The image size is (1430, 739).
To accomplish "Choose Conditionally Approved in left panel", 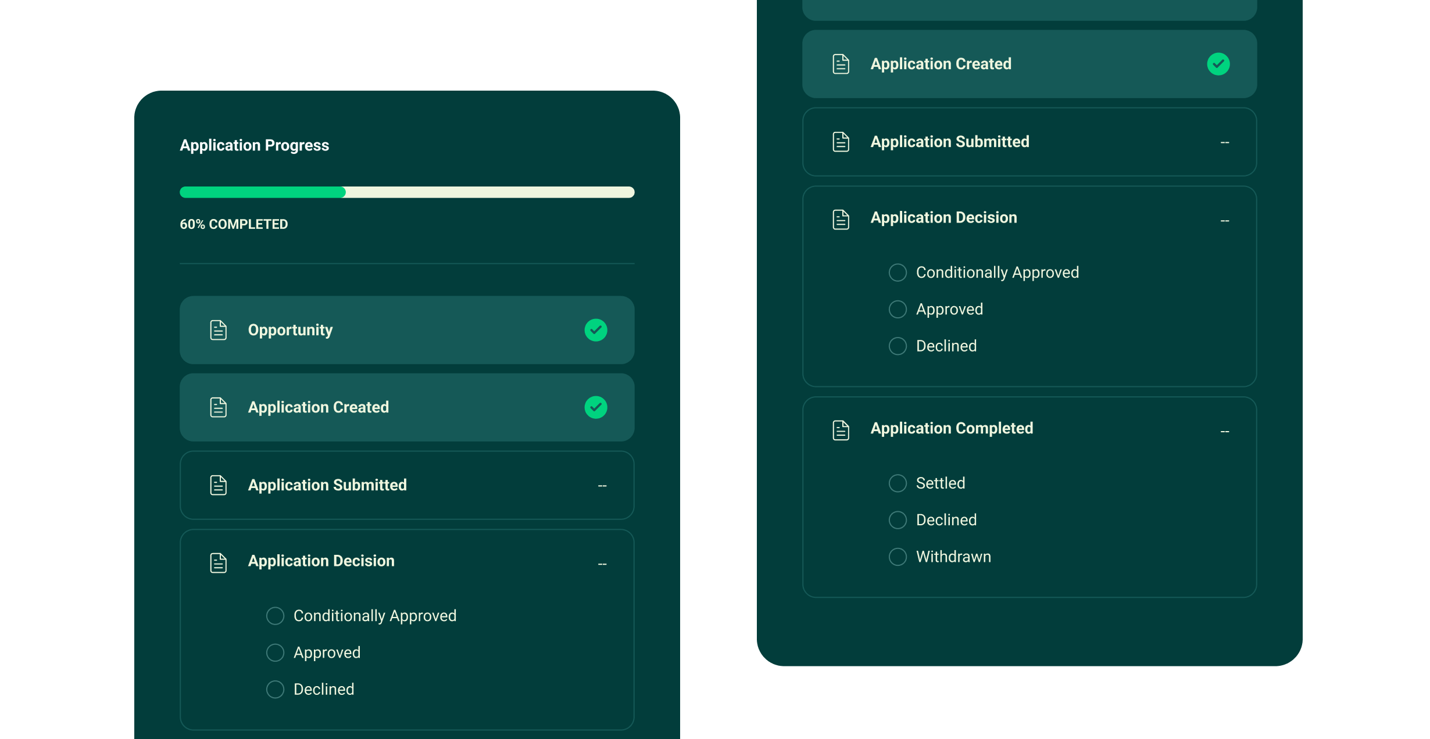I will (275, 616).
